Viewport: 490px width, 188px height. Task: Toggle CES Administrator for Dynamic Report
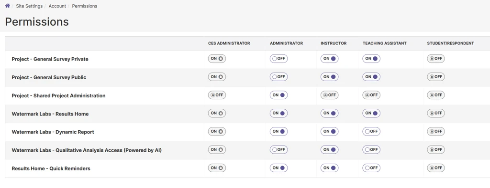pyautogui.click(x=217, y=132)
